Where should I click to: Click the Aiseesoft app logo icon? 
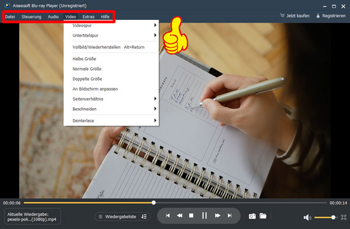7,5
